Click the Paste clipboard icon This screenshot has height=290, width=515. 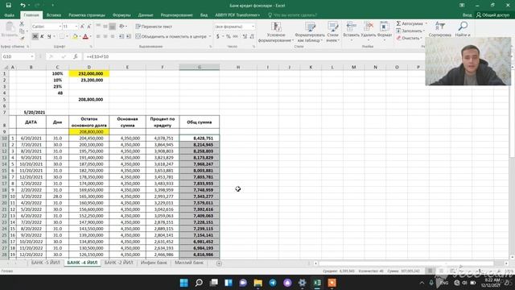click(10, 27)
